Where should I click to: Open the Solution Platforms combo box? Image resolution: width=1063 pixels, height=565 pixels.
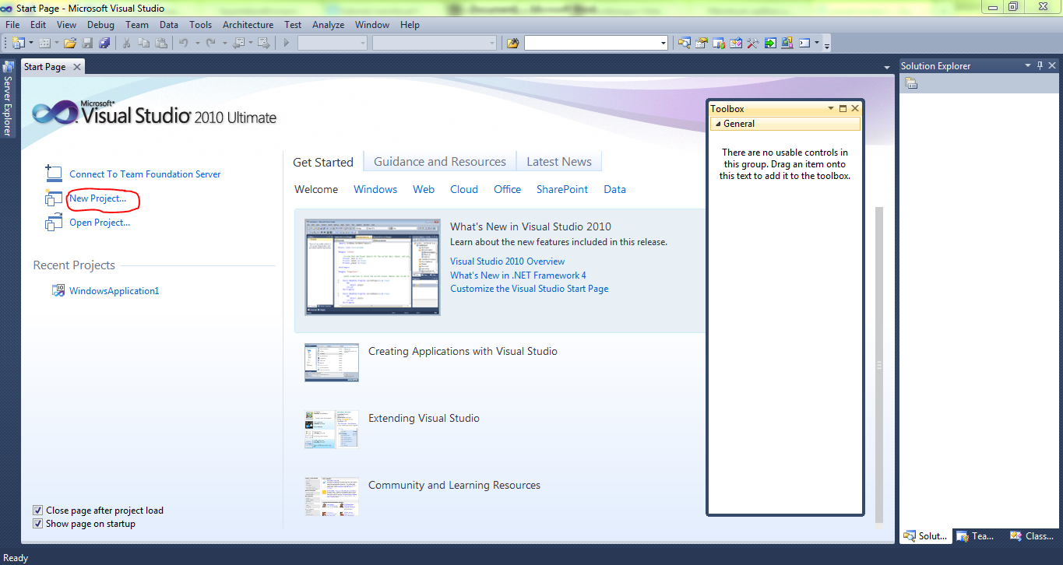click(x=434, y=43)
